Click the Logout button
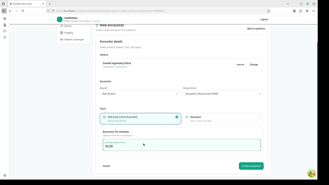Image resolution: width=329 pixels, height=185 pixels. pyautogui.click(x=264, y=19)
